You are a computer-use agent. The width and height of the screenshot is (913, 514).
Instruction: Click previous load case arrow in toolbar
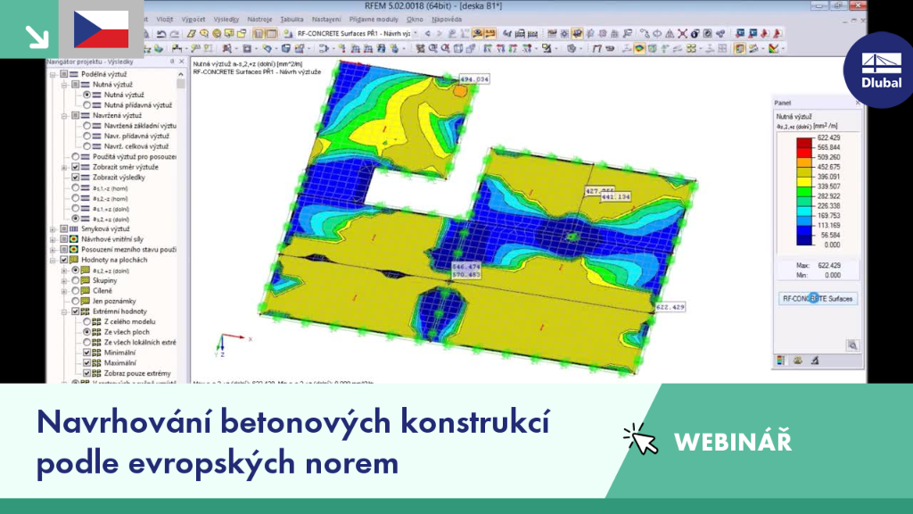pos(428,34)
